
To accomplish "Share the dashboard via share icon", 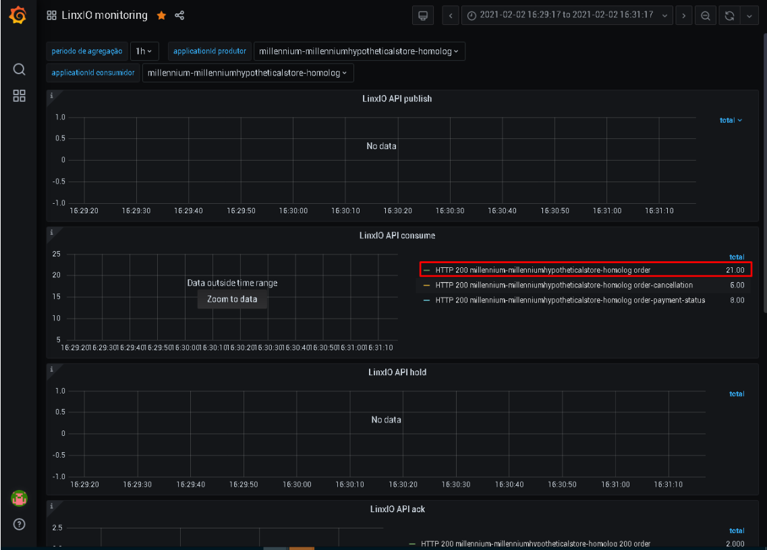I will (x=179, y=16).
